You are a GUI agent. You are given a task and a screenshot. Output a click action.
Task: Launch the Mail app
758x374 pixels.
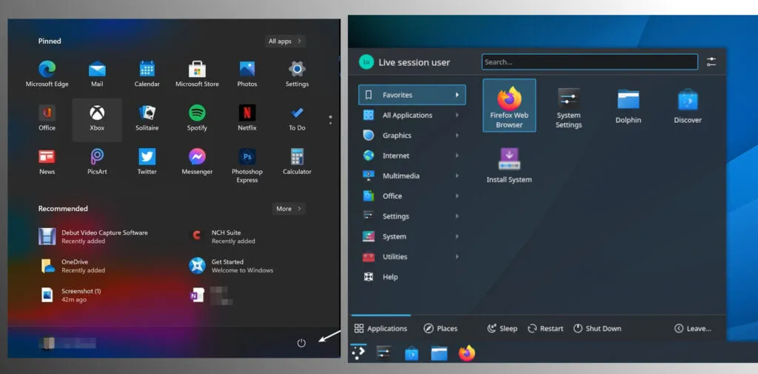[x=97, y=74]
